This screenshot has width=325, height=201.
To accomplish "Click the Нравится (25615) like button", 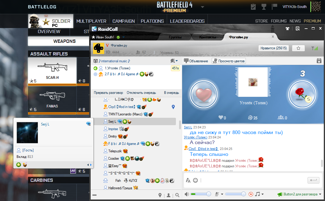I will [274, 48].
